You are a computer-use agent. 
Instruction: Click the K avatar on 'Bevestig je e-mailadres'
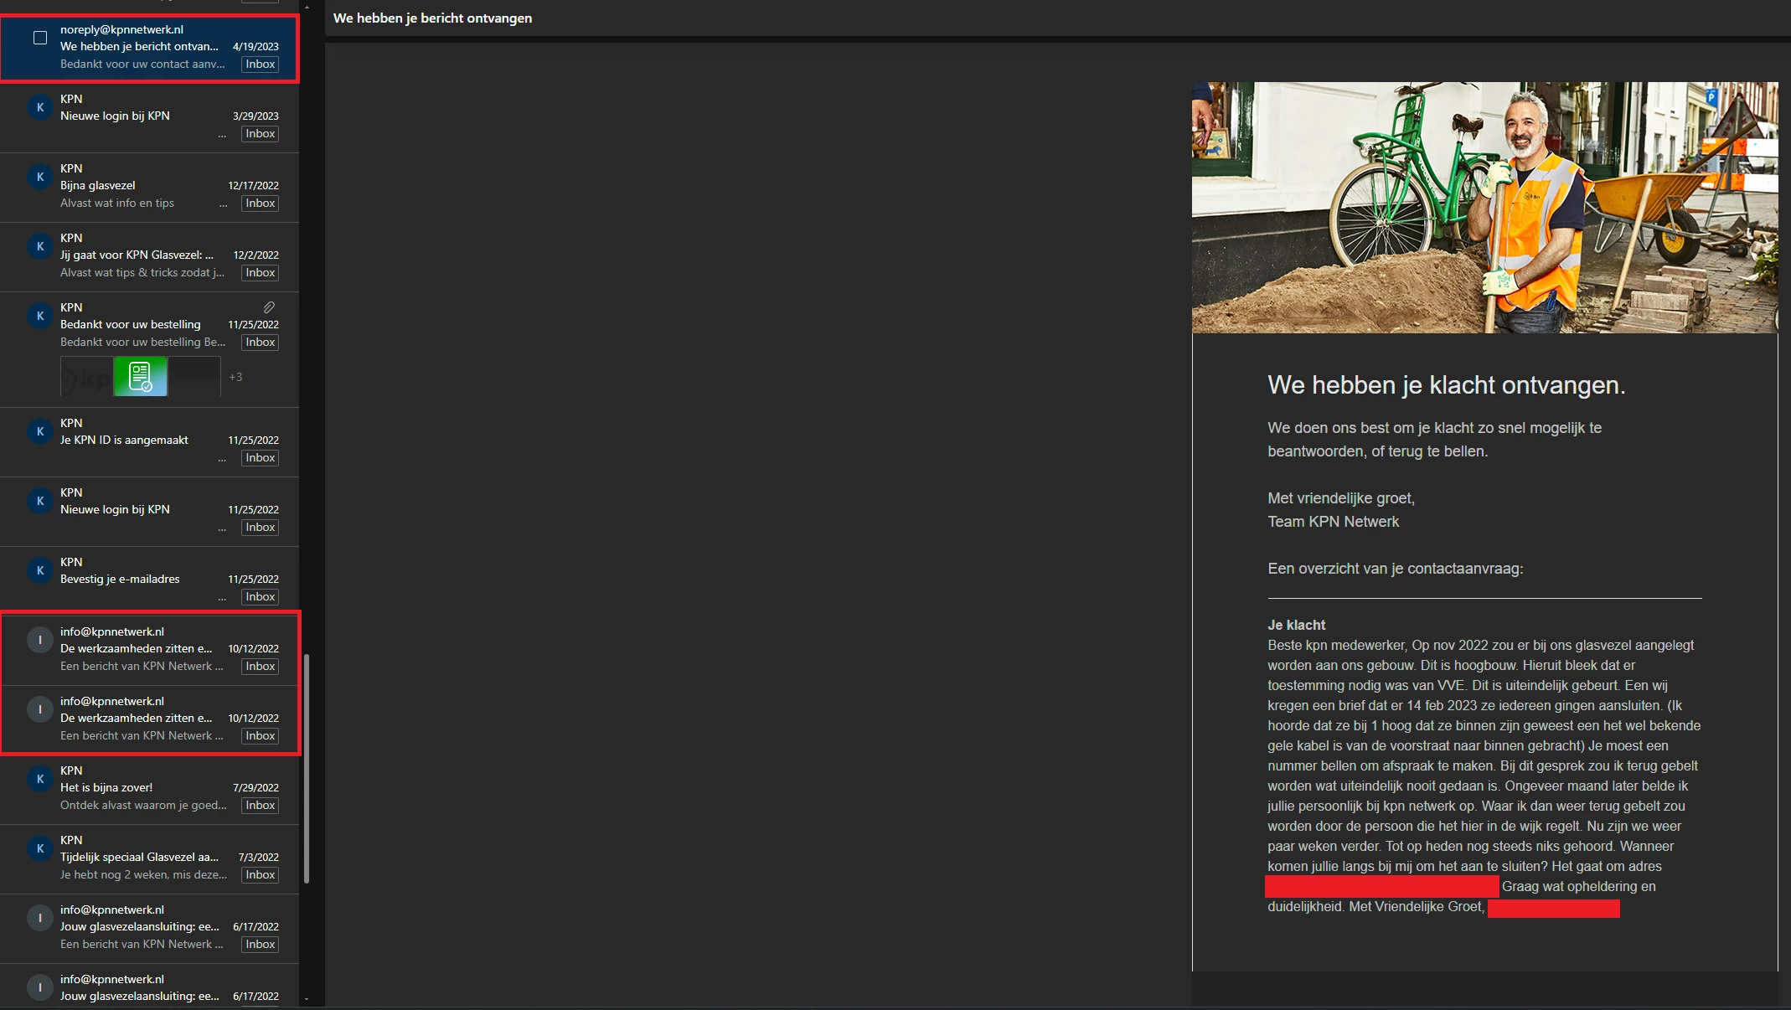tap(39, 570)
